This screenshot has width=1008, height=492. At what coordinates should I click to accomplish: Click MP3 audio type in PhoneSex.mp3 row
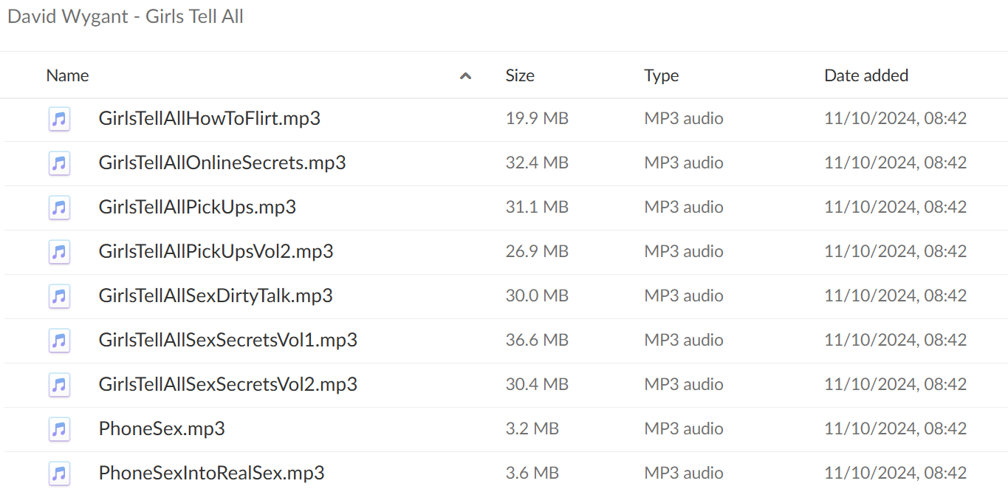pyautogui.click(x=684, y=428)
